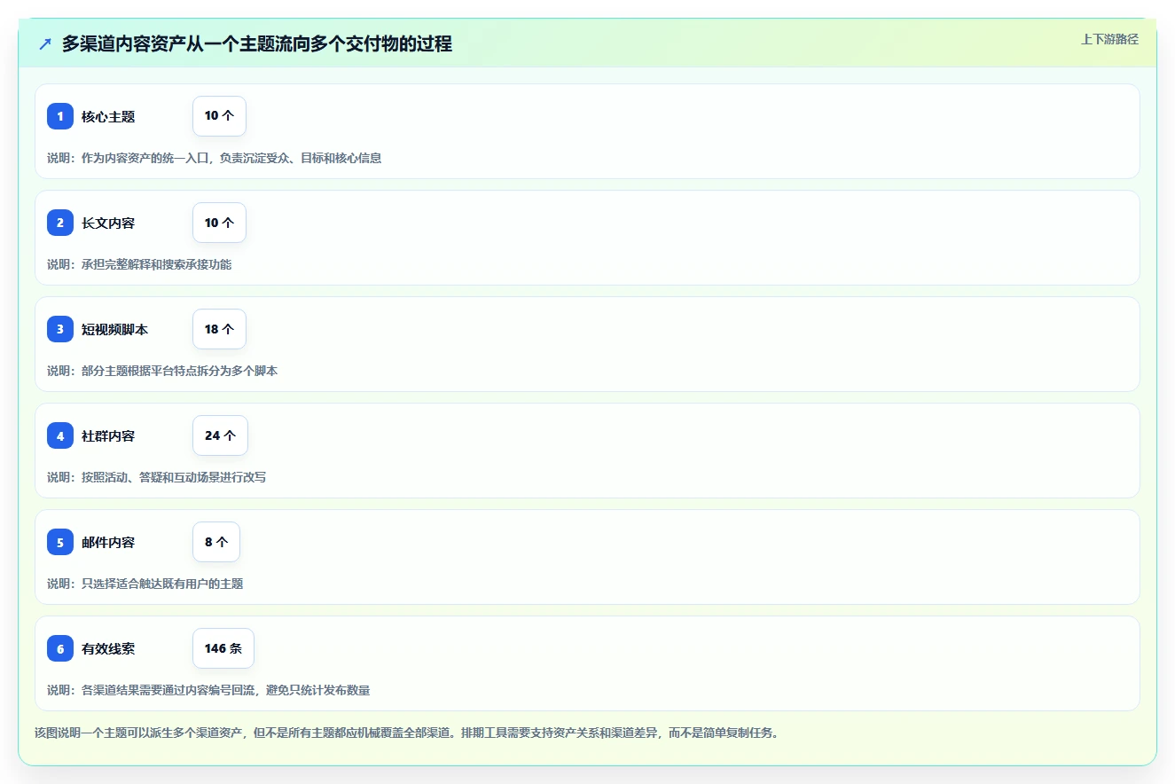Viewport: 1175px width, 784px height.
Task: Select the step 2 number badge
Action: 60,223
